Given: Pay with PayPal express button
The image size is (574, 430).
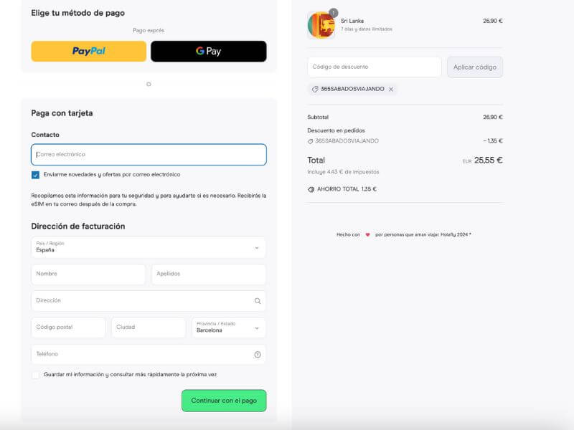Looking at the screenshot, I should [88, 51].
